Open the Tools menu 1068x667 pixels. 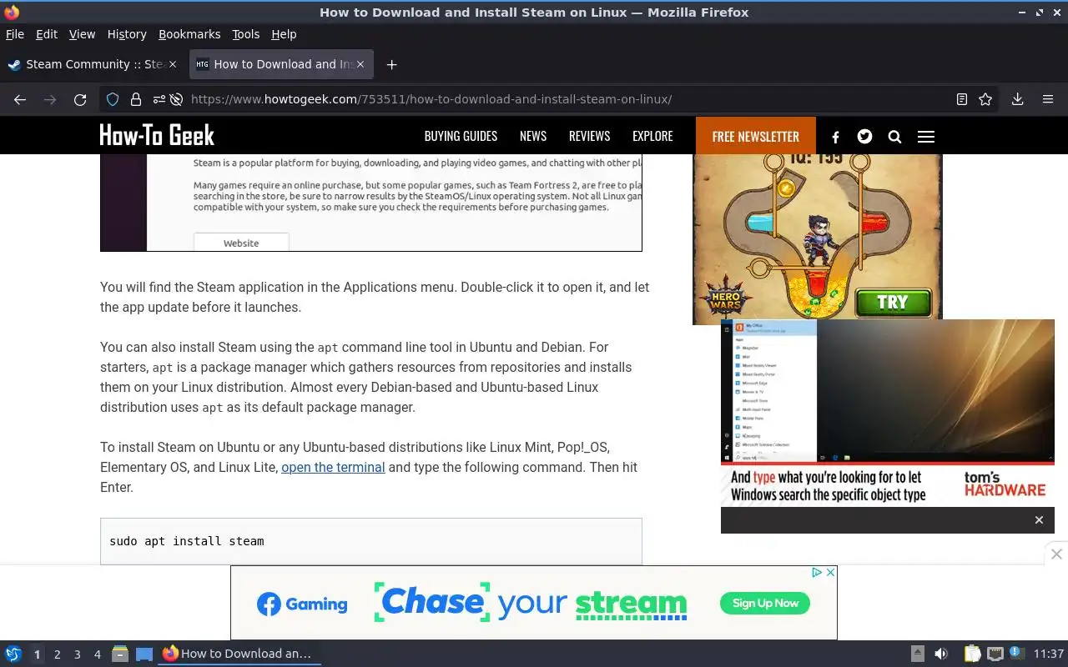pyautogui.click(x=245, y=34)
